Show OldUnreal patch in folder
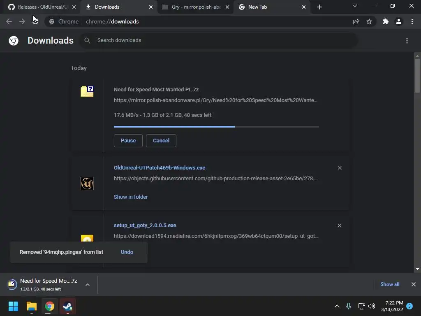This screenshot has width=421, height=316. coord(131,197)
